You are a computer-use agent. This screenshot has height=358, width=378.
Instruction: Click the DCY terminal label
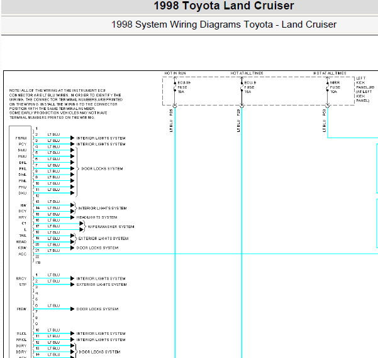[23, 211]
